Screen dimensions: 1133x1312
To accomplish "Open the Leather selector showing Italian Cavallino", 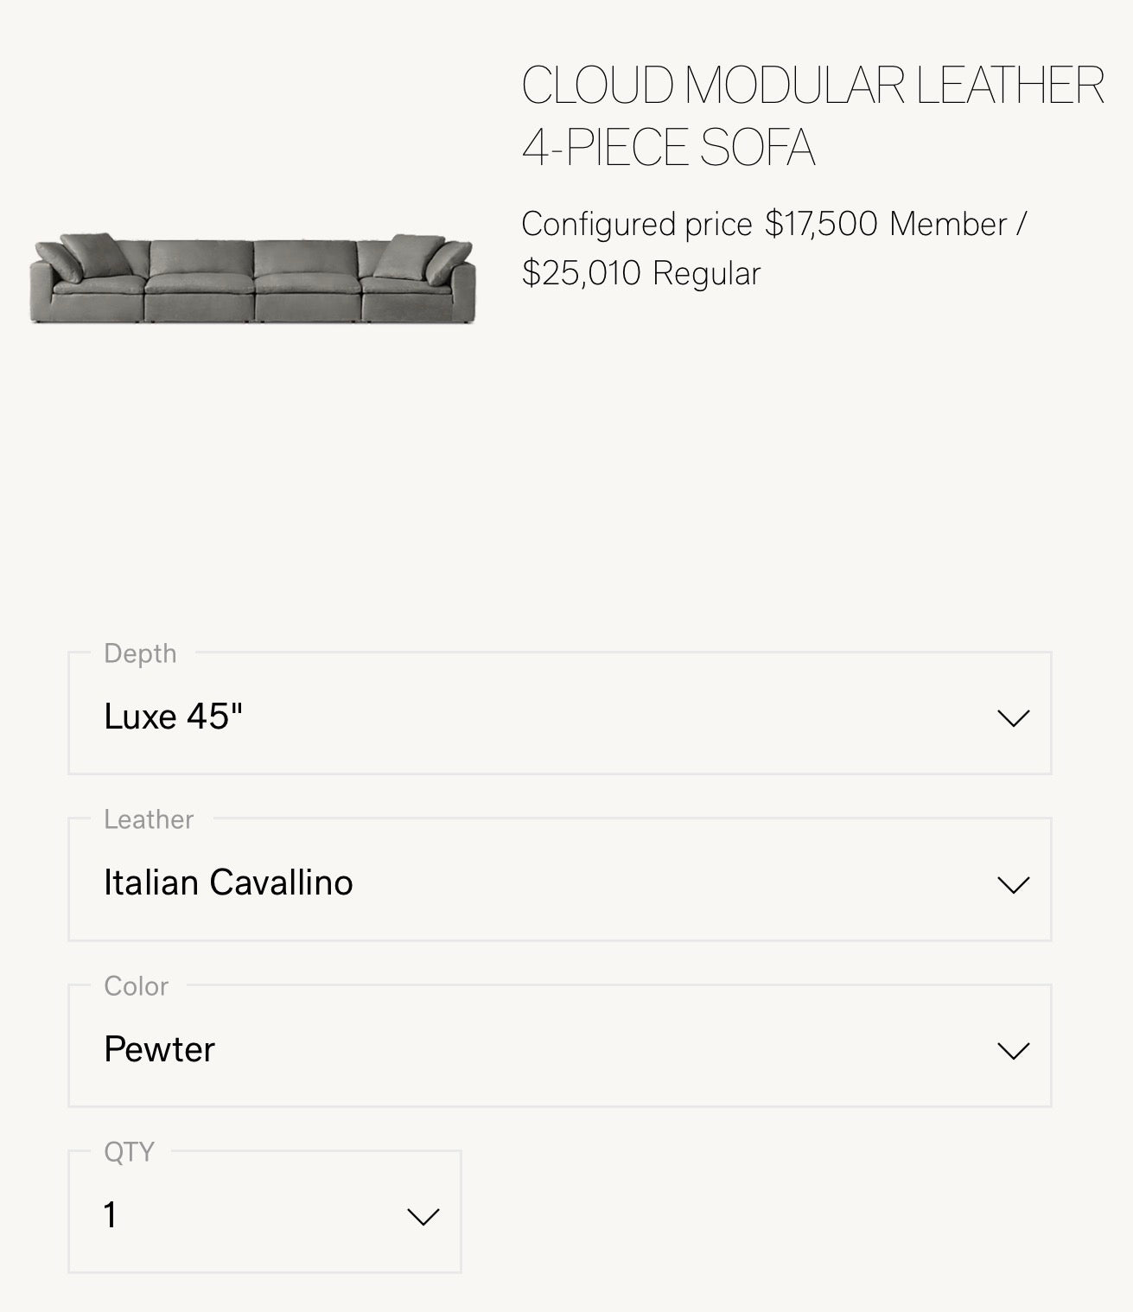I will 560,884.
